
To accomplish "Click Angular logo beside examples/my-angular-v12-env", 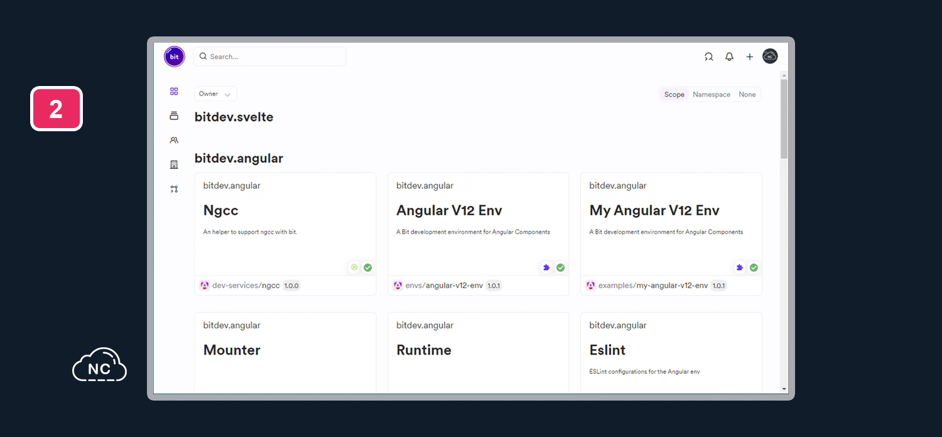I will (x=590, y=285).
